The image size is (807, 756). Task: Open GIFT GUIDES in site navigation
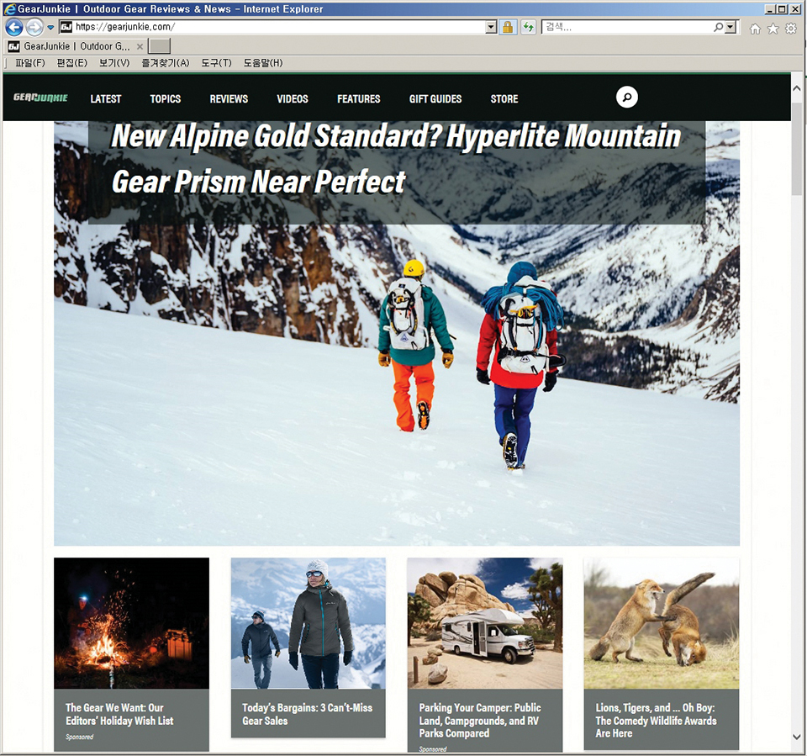435,99
